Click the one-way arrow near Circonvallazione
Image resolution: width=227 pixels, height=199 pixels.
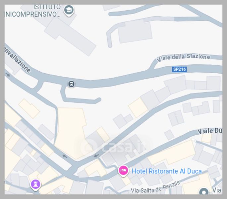(x=8, y=75)
